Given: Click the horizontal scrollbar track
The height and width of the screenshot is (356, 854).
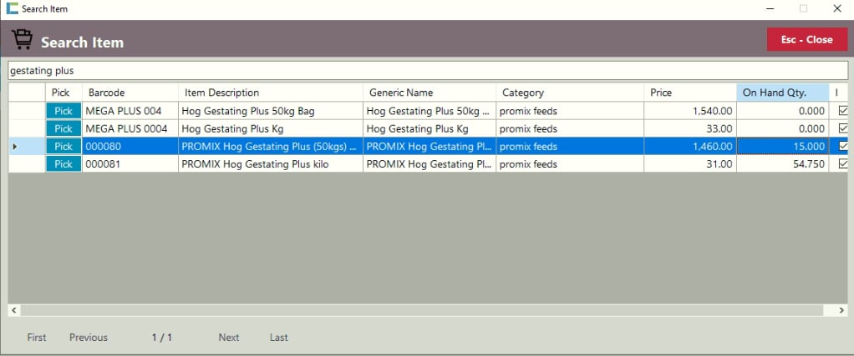Looking at the screenshot, I should 418,310.
